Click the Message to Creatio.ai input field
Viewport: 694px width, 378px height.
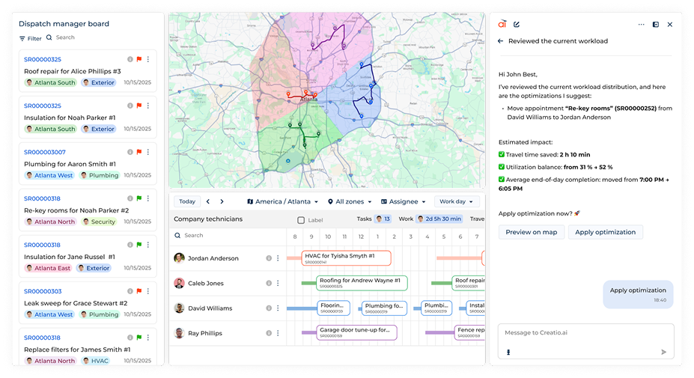[x=576, y=332]
